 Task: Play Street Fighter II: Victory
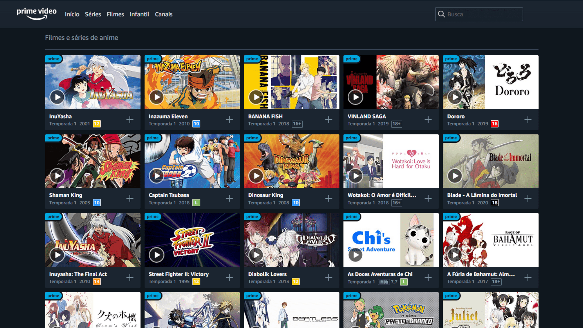pos(157,255)
